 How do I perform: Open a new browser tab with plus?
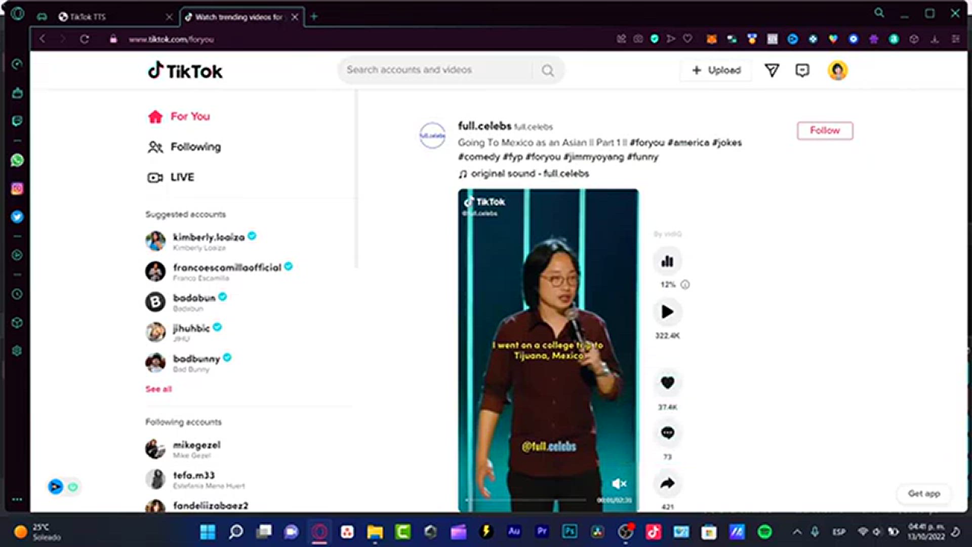pyautogui.click(x=314, y=17)
